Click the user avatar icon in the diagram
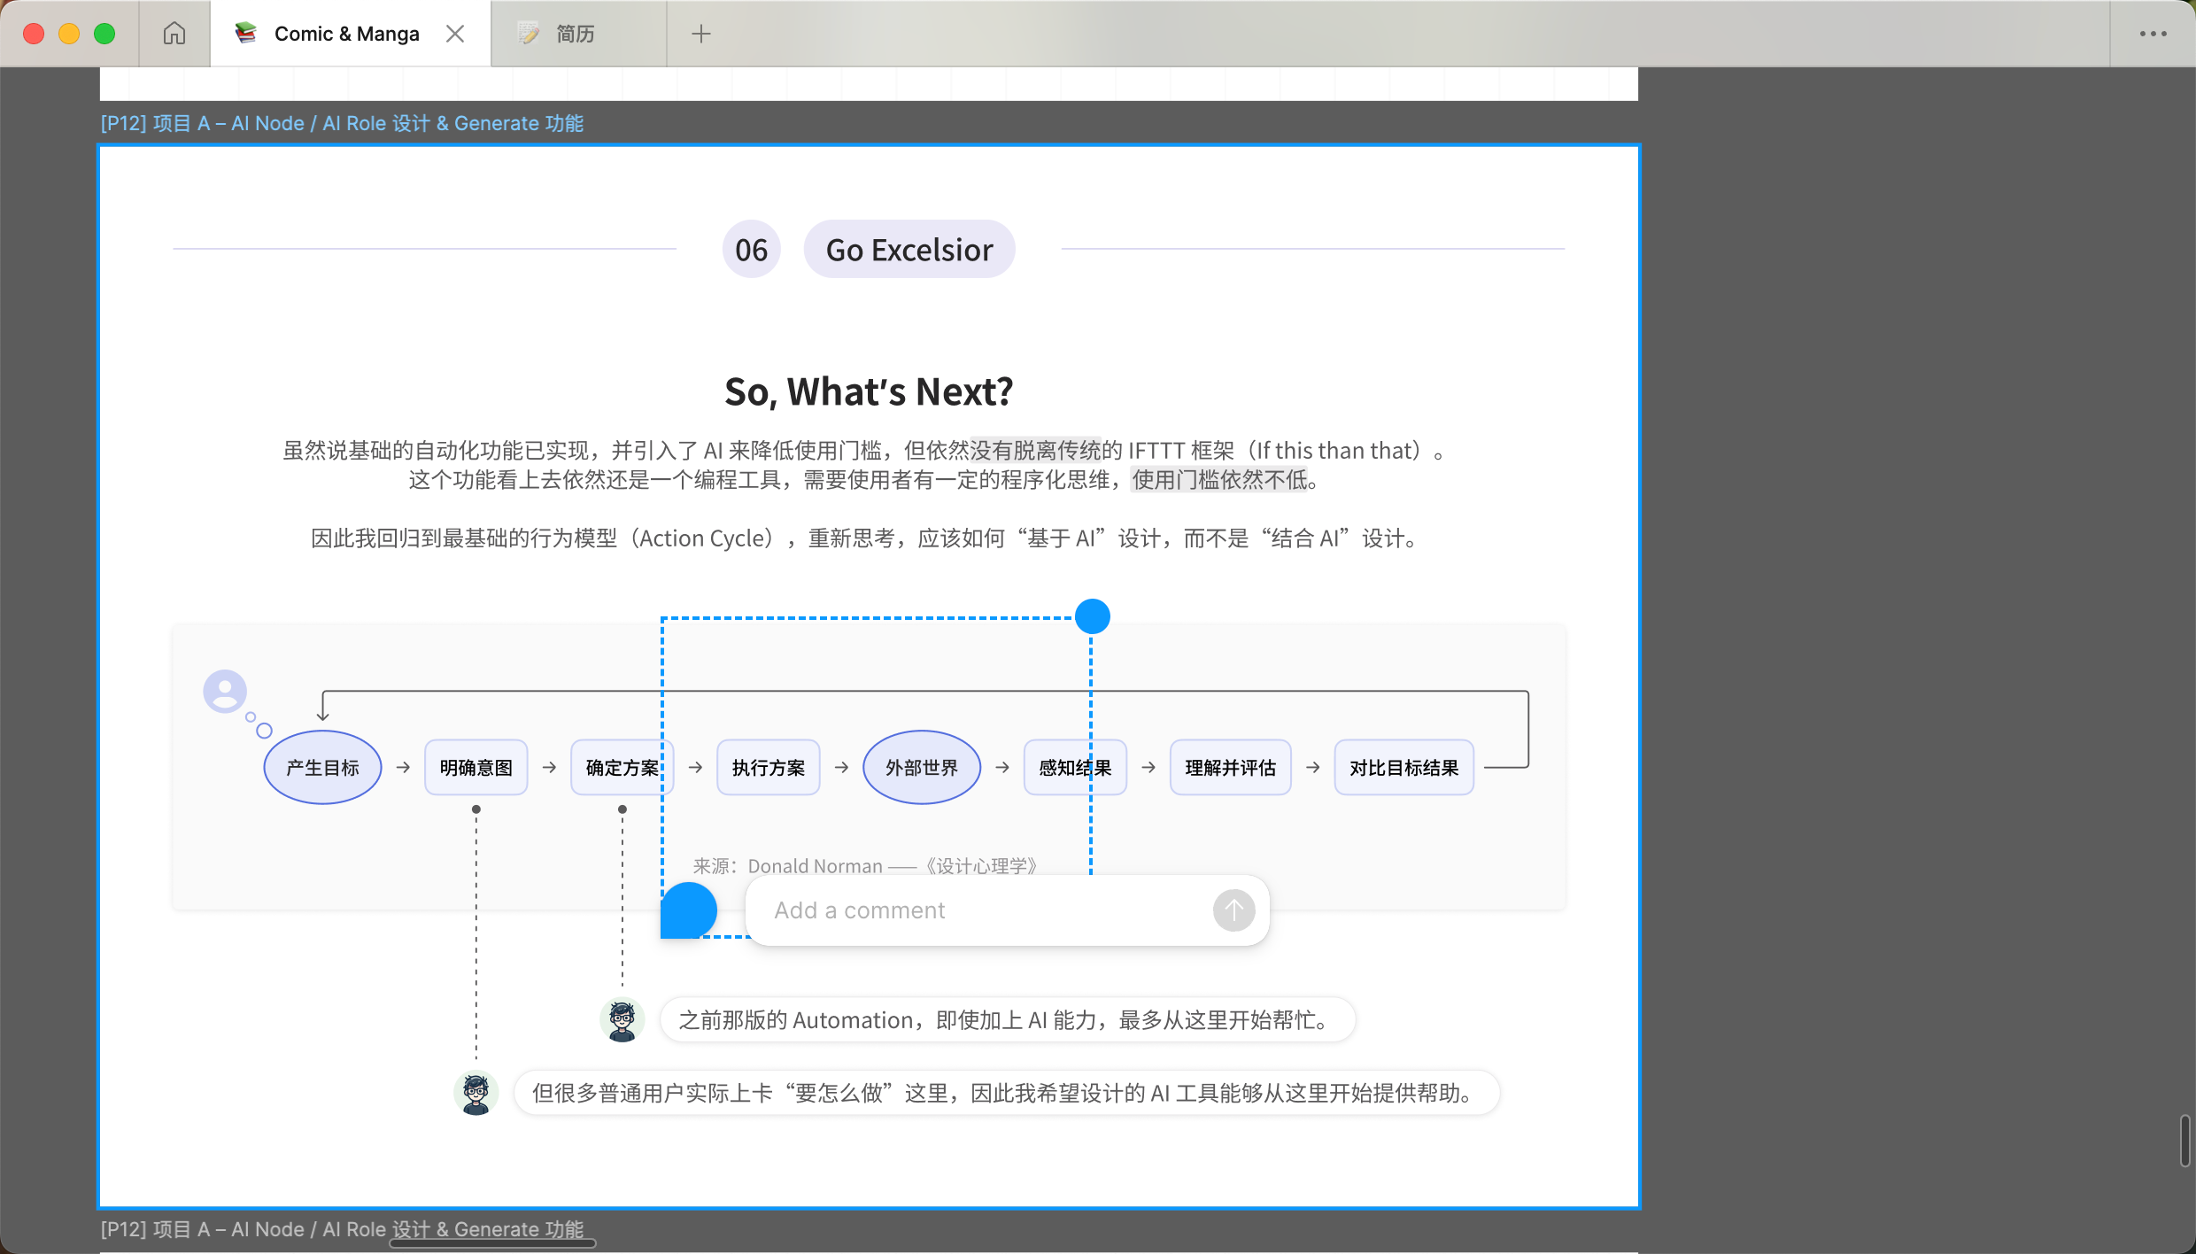This screenshot has height=1254, width=2196. pos(225,691)
